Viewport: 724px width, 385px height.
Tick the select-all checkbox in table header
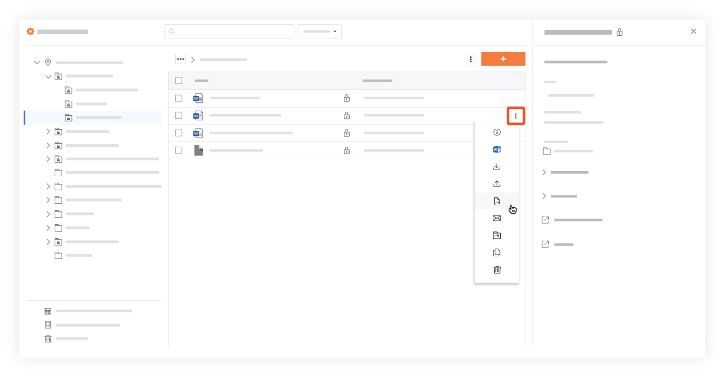click(x=178, y=81)
